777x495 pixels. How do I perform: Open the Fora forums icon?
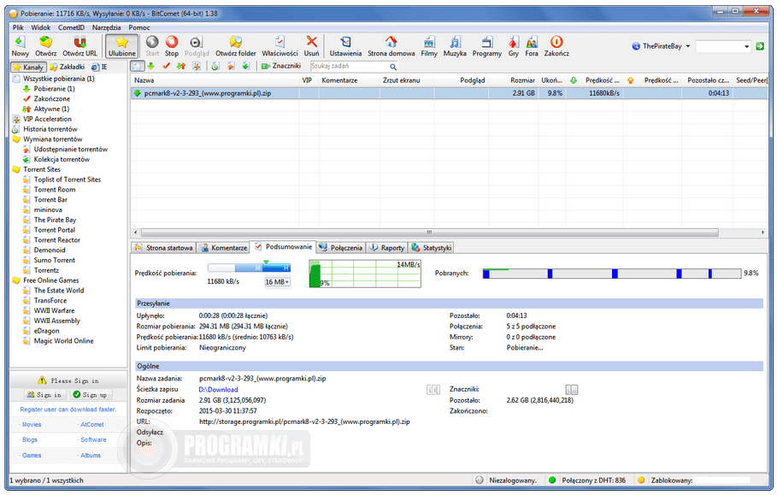532,46
